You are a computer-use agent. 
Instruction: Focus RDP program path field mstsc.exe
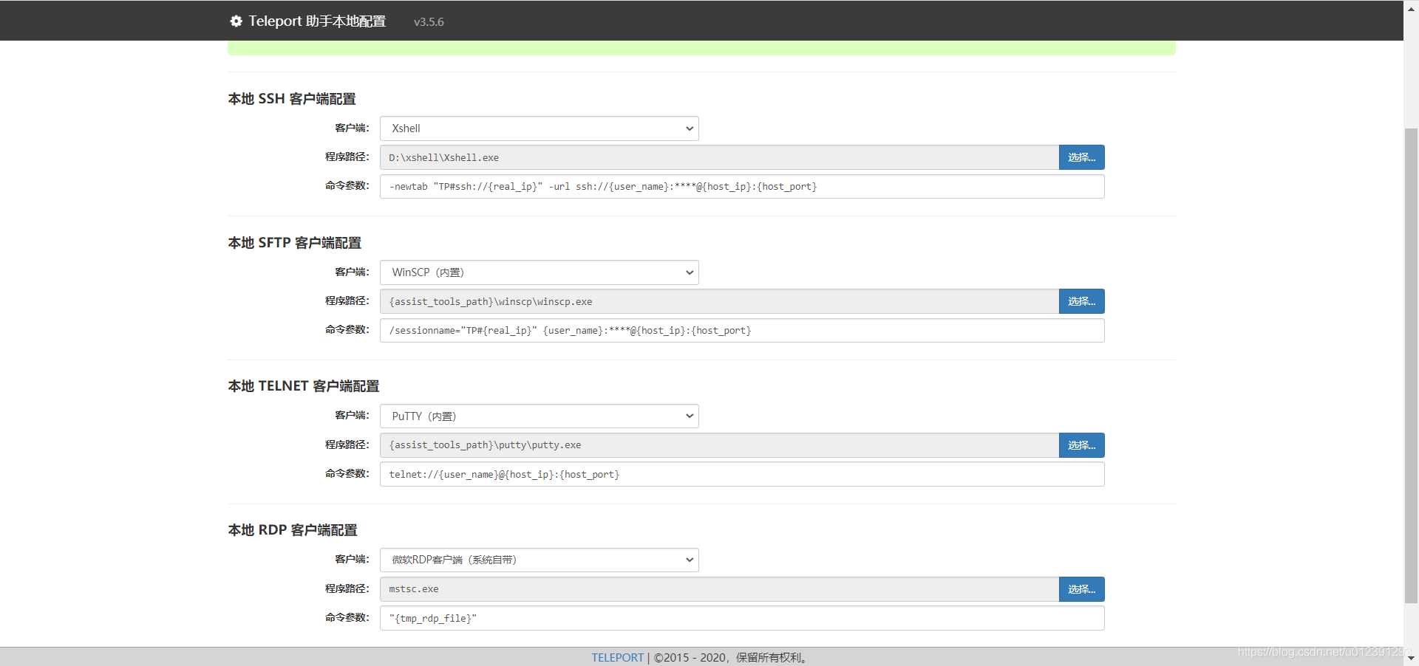(719, 589)
